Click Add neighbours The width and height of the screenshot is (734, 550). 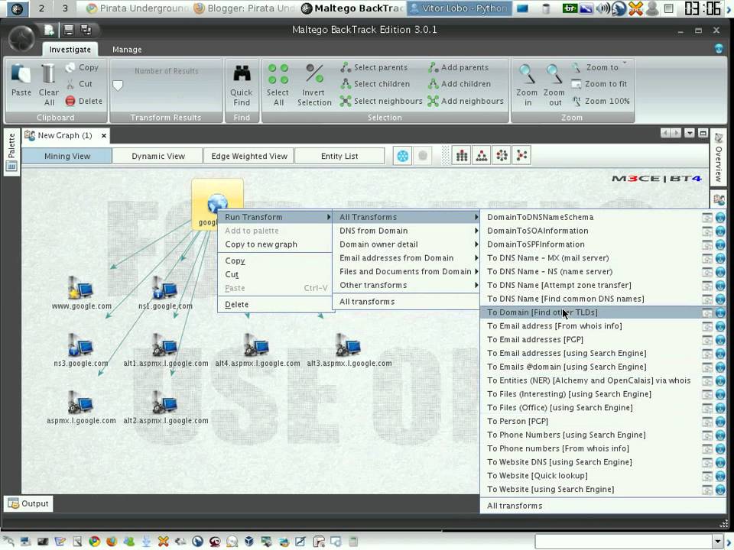point(466,101)
